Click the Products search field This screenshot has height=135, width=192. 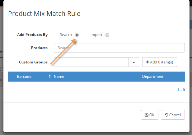(119, 48)
